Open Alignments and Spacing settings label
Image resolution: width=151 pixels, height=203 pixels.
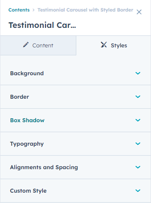point(44,168)
